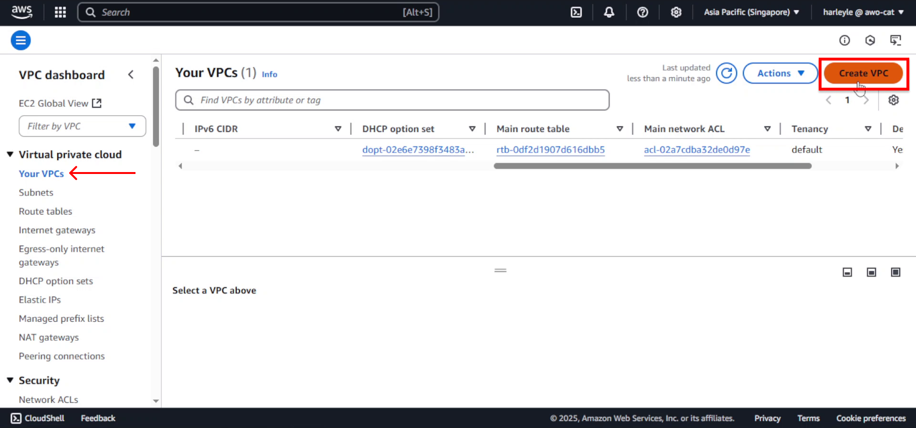Open EC2 Global View external link icon
Screen dimensions: 916x428
pyautogui.click(x=97, y=103)
